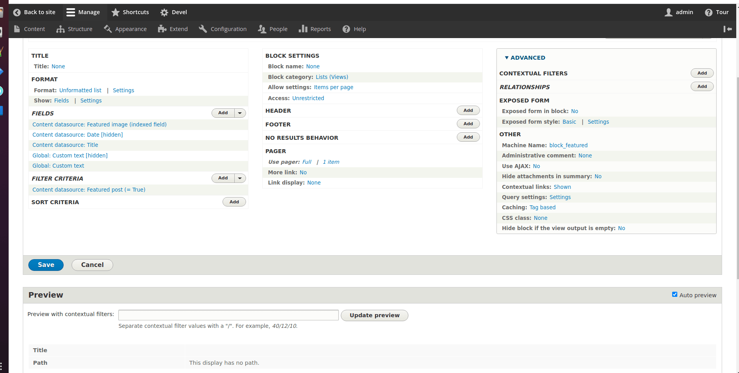Change Access Unrestricted setting
The height and width of the screenshot is (373, 739).
pyautogui.click(x=308, y=98)
